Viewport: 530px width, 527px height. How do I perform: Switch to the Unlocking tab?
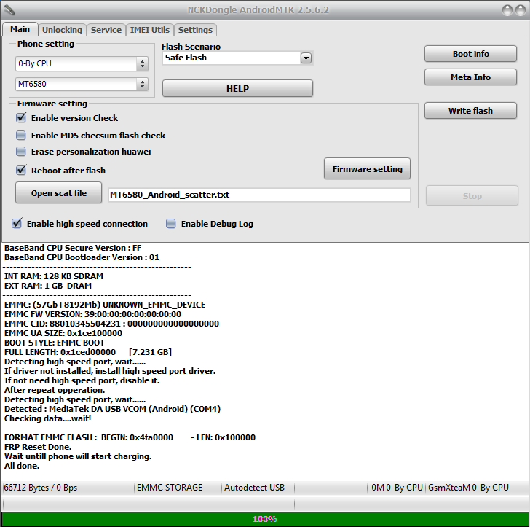pos(62,30)
